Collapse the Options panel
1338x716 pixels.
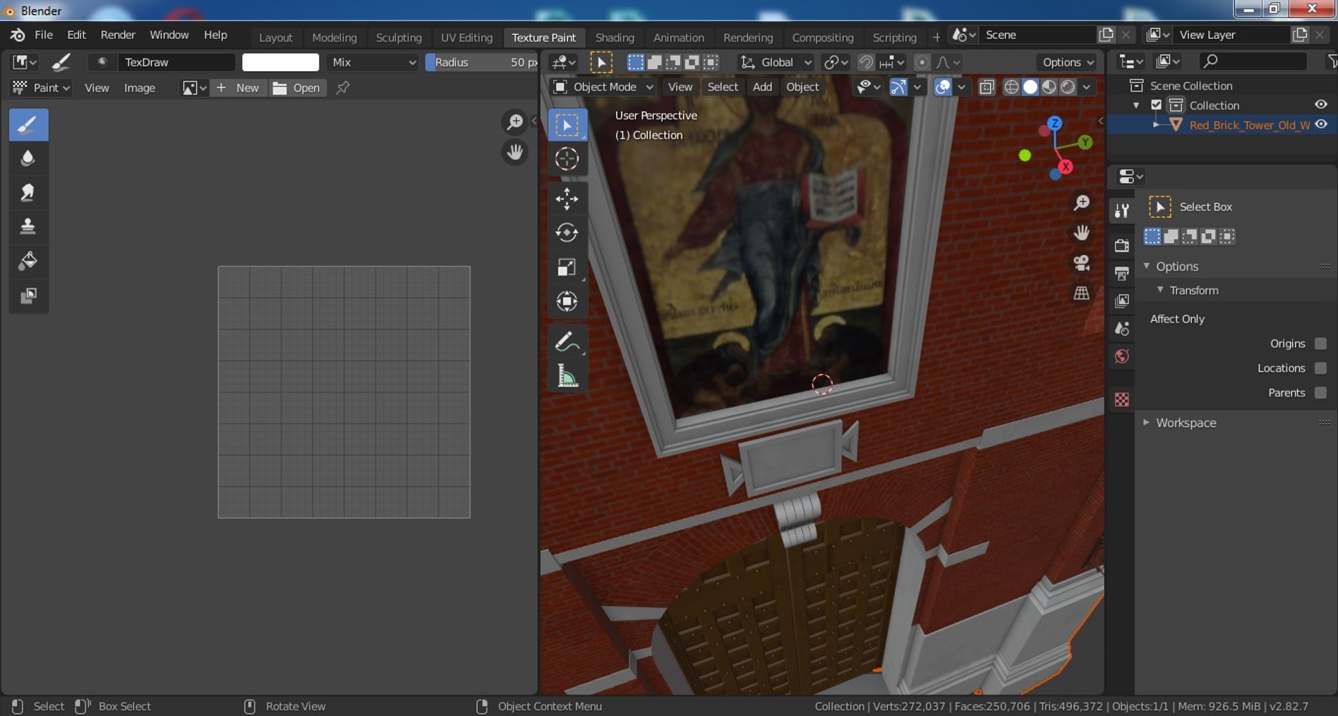(1146, 266)
